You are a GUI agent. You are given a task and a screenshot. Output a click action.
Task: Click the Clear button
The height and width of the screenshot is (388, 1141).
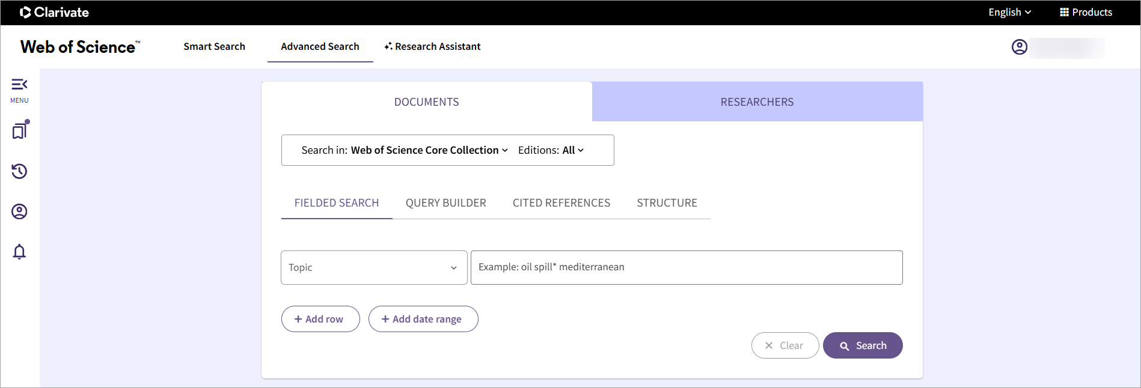click(x=785, y=345)
